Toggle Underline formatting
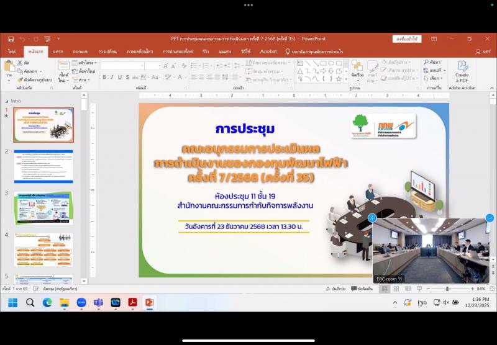497x345 pixels. point(120,77)
